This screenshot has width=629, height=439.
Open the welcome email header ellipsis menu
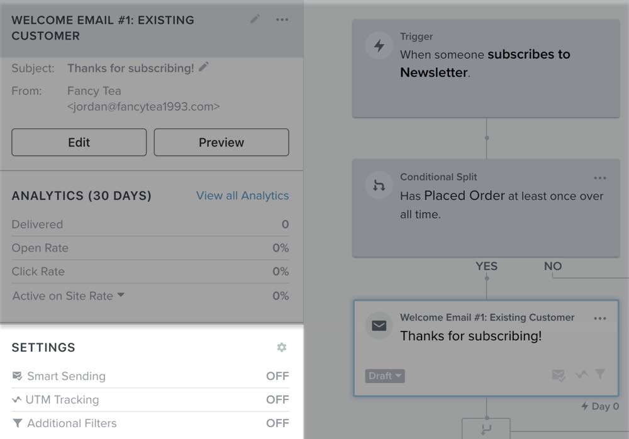coord(282,19)
